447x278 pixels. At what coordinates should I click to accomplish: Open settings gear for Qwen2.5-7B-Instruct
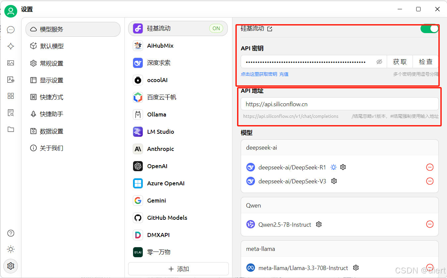coord(319,224)
